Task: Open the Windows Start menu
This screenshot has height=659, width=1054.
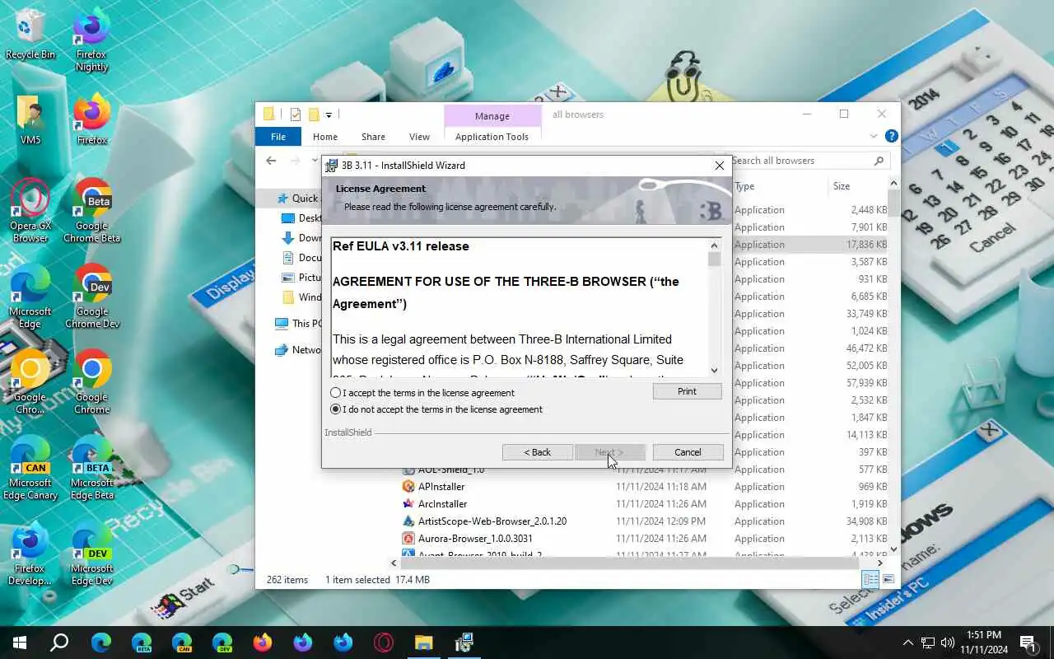Action: tap(20, 643)
